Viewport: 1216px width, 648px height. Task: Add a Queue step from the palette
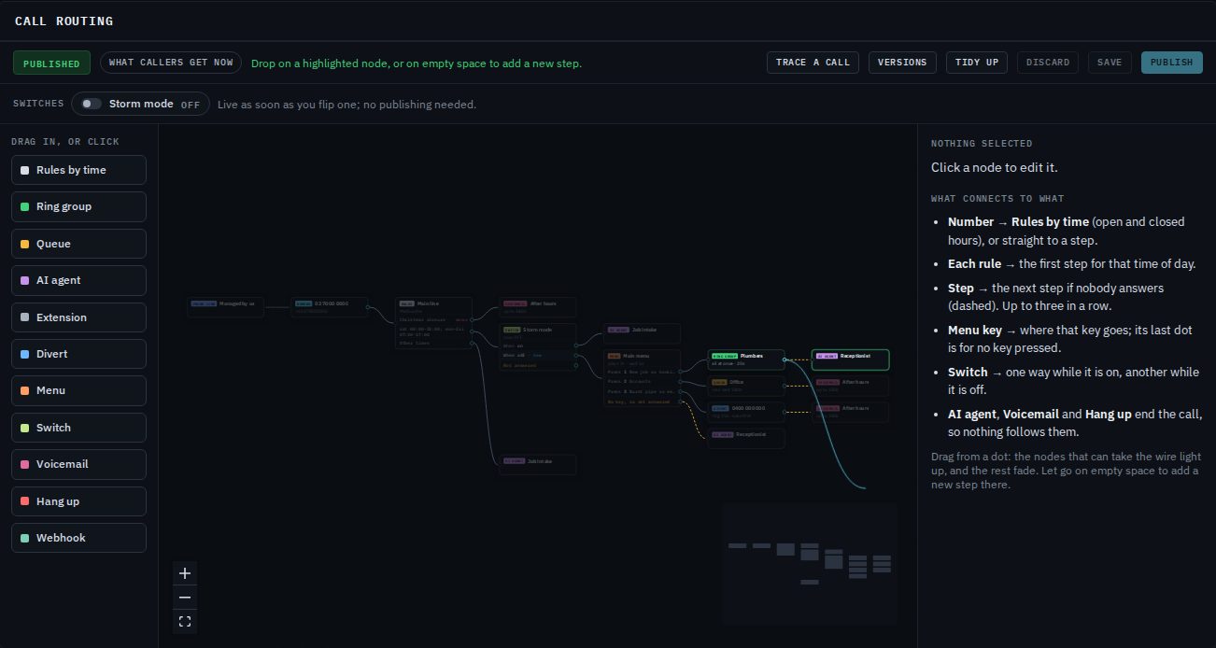pyautogui.click(x=78, y=244)
